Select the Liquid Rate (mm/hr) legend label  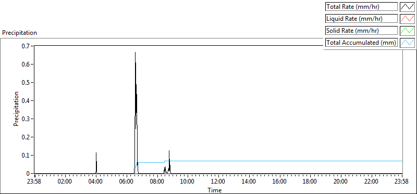tap(361, 19)
